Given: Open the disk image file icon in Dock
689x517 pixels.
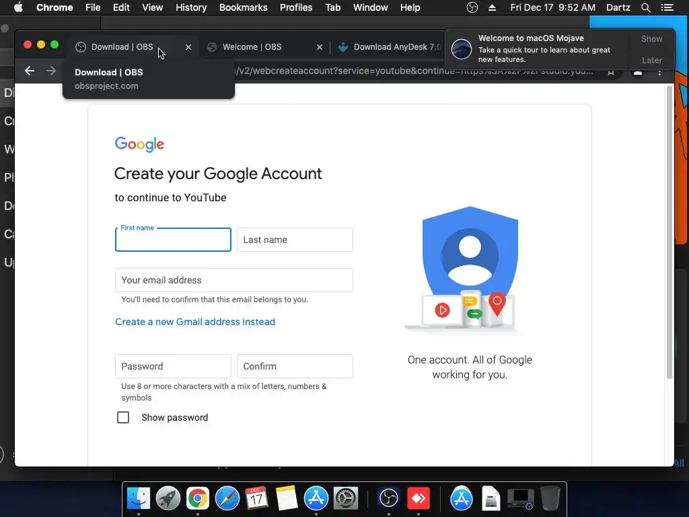Looking at the screenshot, I should [491, 499].
